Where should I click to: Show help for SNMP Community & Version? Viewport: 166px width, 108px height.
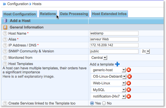tap(5, 51)
